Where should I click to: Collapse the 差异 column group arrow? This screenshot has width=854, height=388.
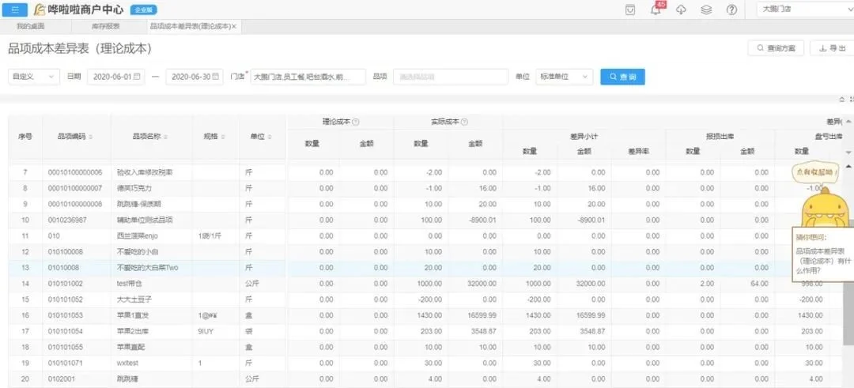pos(848,122)
